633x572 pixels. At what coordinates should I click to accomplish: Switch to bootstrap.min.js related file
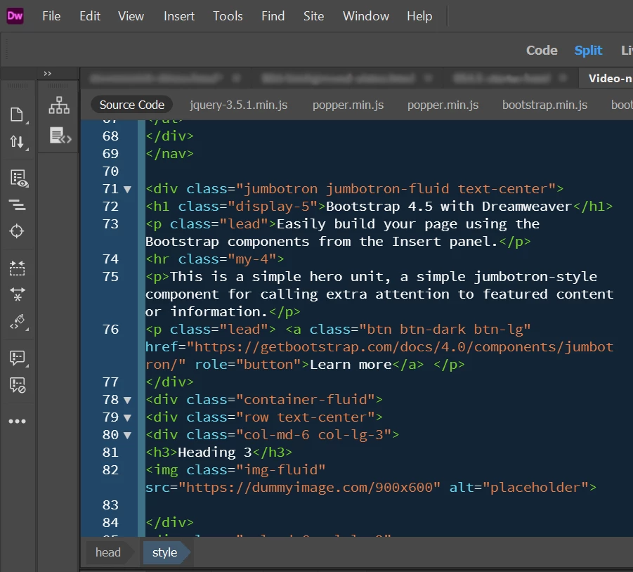click(544, 105)
